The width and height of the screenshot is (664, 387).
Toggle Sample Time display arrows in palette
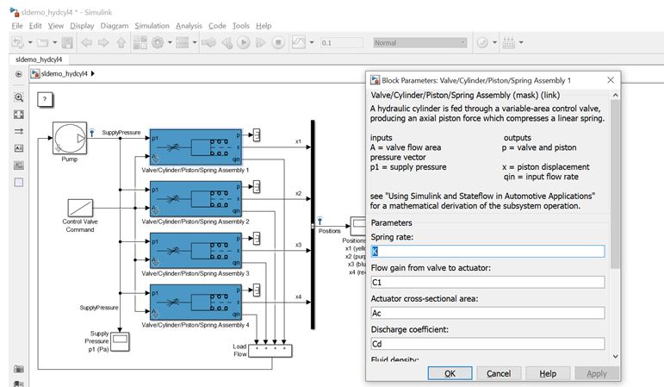(19, 131)
